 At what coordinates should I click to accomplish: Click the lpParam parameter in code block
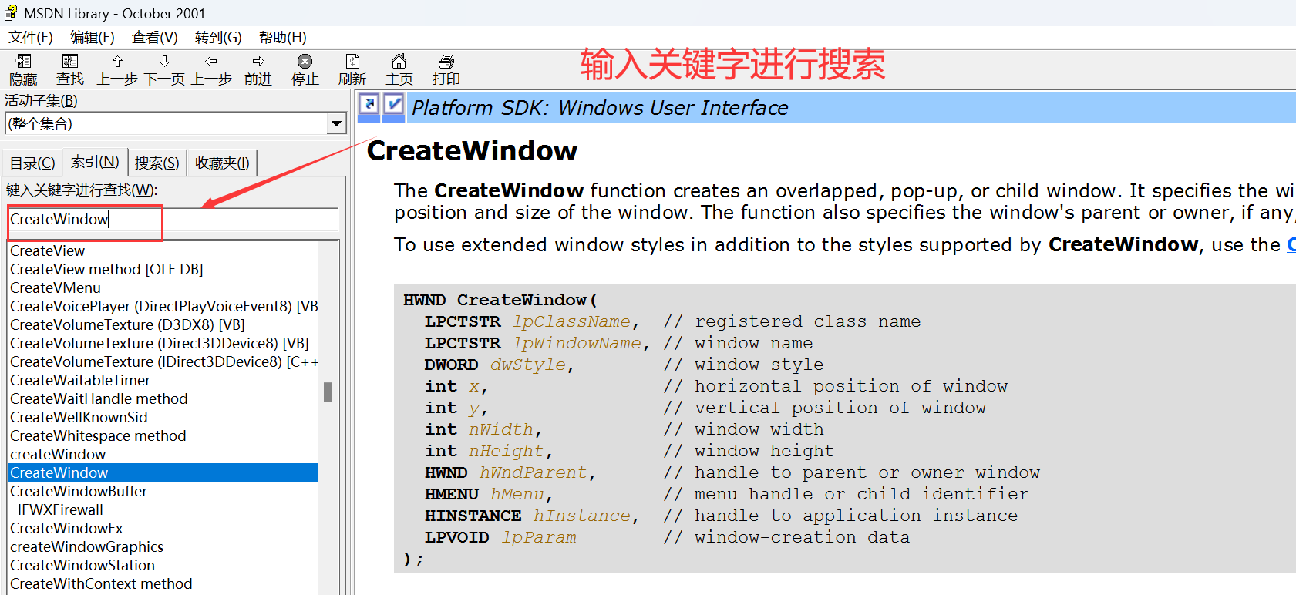[539, 537]
